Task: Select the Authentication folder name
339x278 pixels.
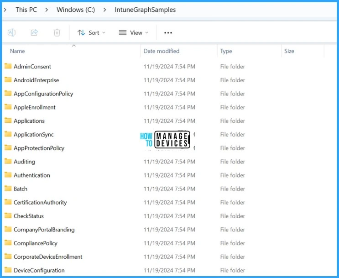Action: click(32, 175)
